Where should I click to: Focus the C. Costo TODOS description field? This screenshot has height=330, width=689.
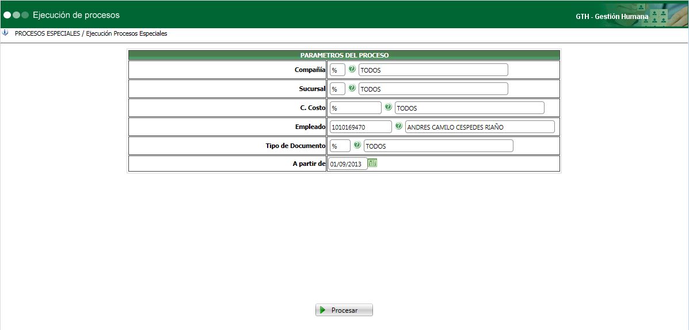[470, 108]
